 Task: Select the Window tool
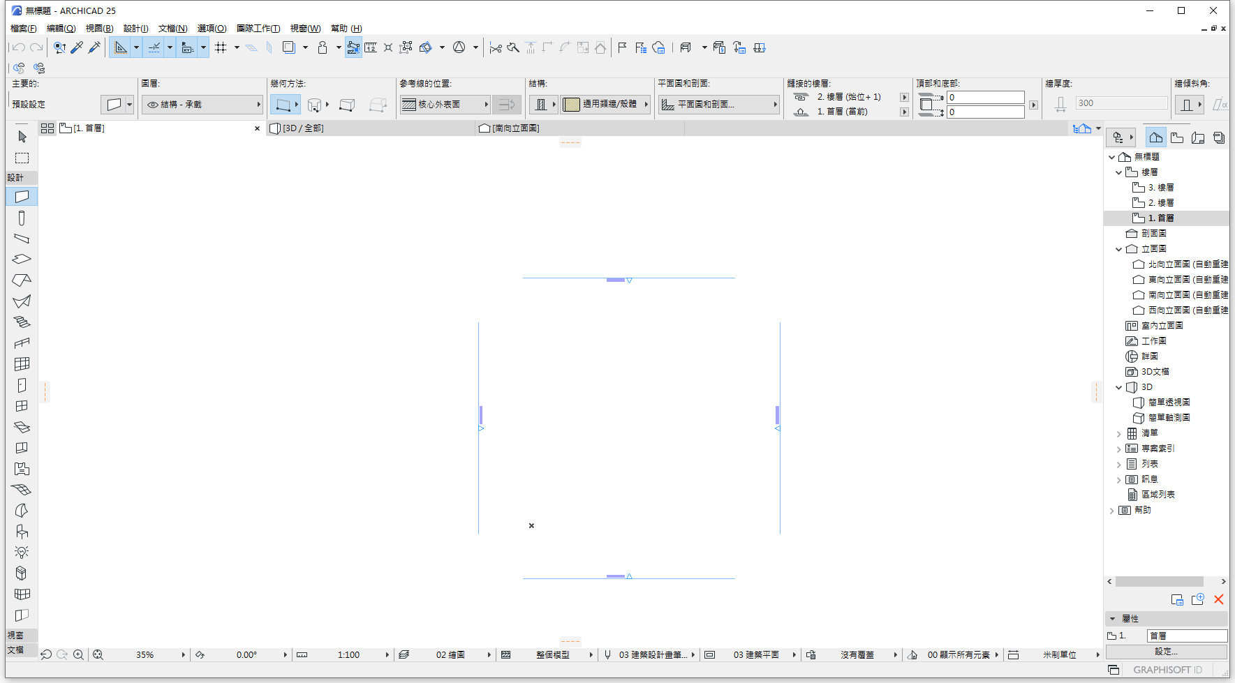coord(22,406)
